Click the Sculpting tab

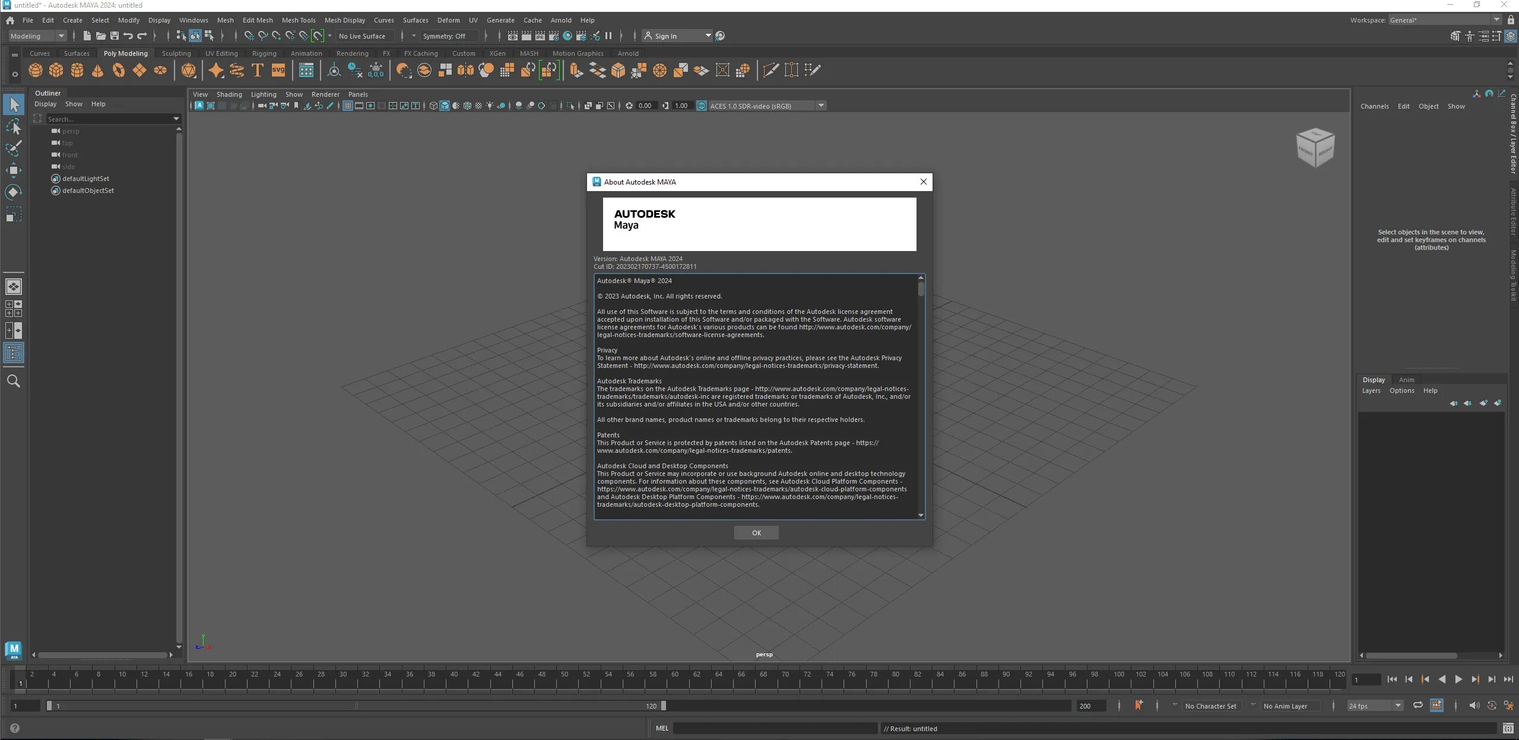176,52
